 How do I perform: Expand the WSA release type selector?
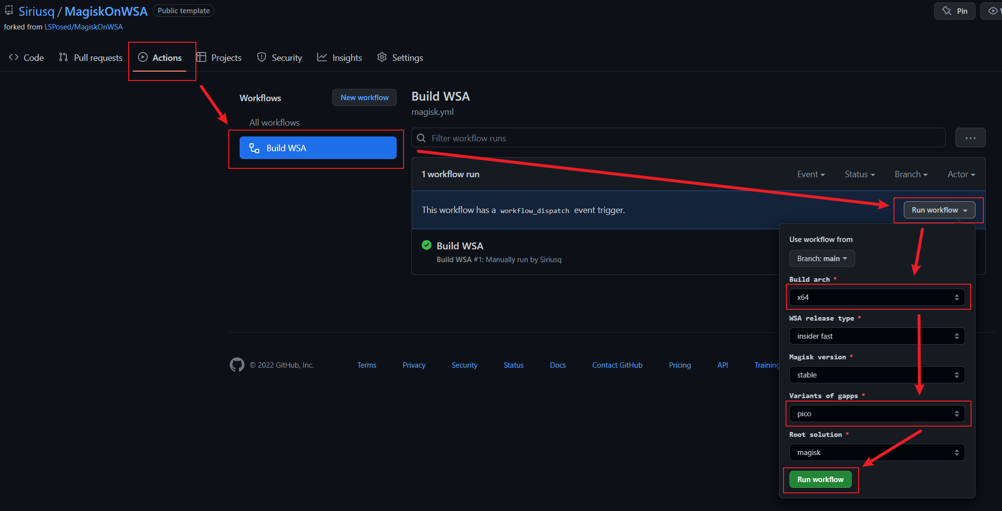877,336
